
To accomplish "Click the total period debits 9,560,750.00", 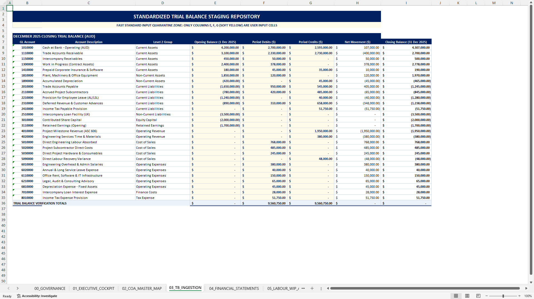I will [264, 203].
